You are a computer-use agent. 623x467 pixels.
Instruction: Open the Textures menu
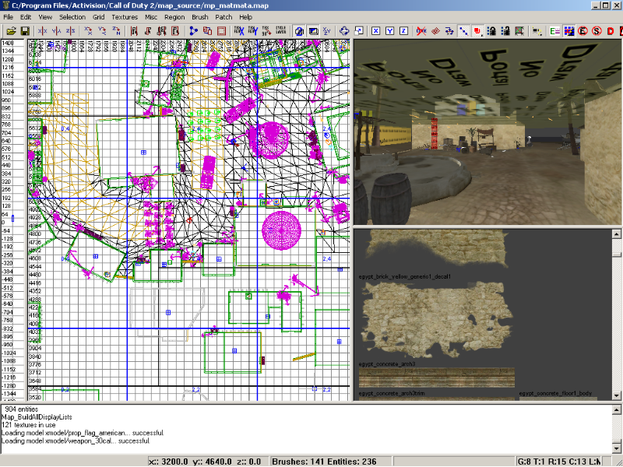125,17
